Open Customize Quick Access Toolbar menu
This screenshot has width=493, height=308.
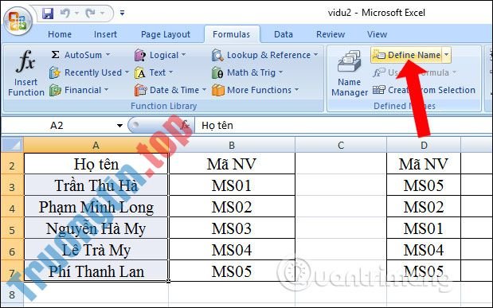click(122, 14)
